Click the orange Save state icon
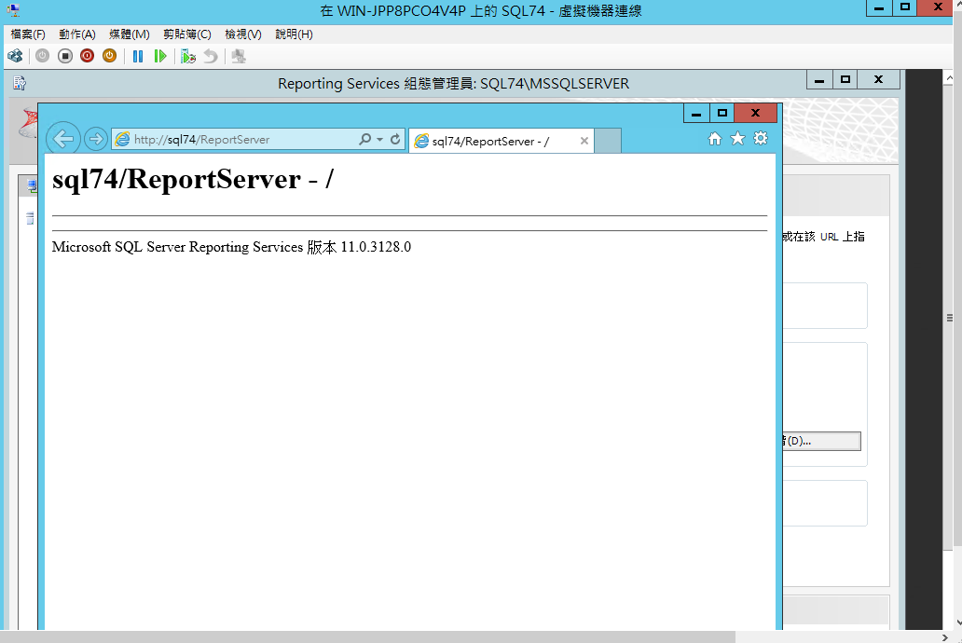 [x=109, y=57]
